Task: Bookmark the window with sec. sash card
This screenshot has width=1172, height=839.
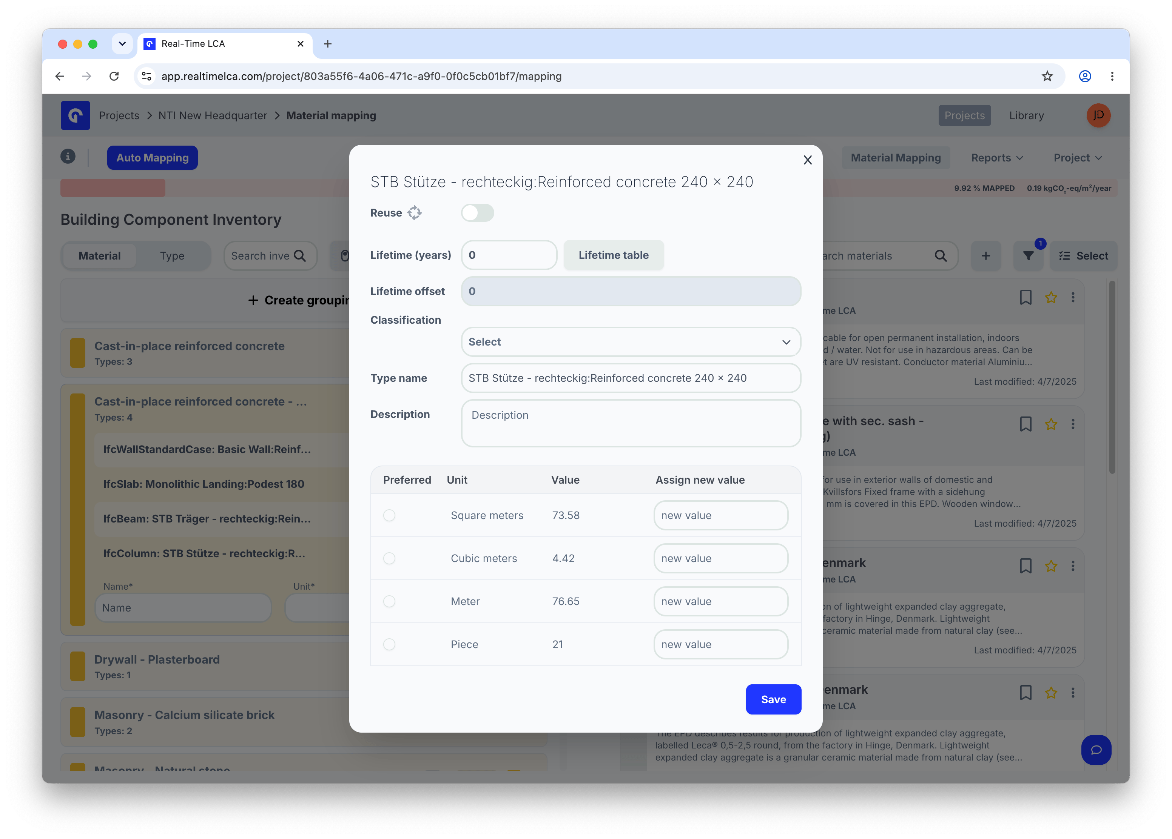Action: tap(1026, 424)
